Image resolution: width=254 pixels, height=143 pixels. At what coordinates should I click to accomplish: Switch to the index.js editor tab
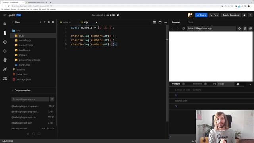pyautogui.click(x=65, y=22)
